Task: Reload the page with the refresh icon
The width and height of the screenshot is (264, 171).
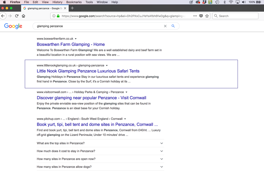Action: coord(17,16)
